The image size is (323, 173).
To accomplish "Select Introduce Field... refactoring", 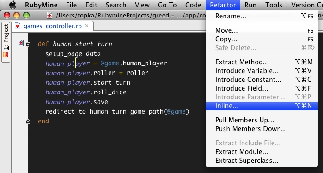I will point(262,88).
